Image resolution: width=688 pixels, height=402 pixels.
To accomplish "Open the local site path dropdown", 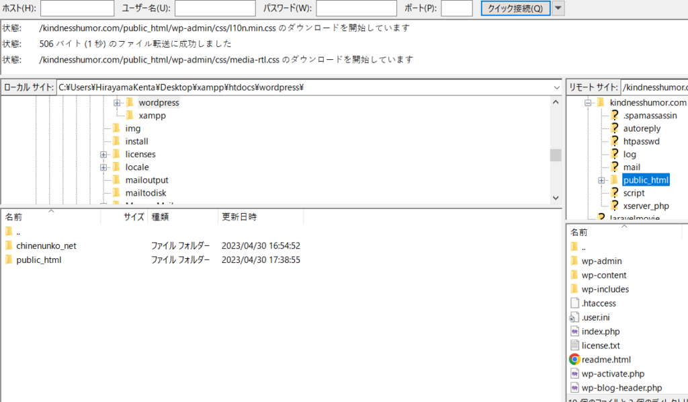I will tap(556, 87).
